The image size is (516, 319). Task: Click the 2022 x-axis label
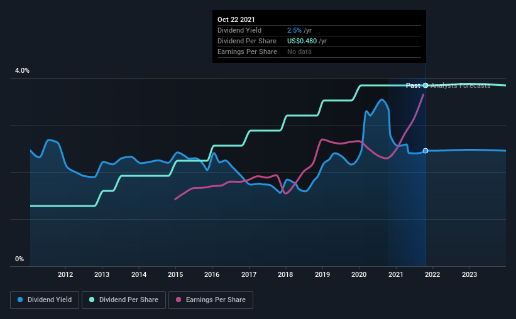432,274
